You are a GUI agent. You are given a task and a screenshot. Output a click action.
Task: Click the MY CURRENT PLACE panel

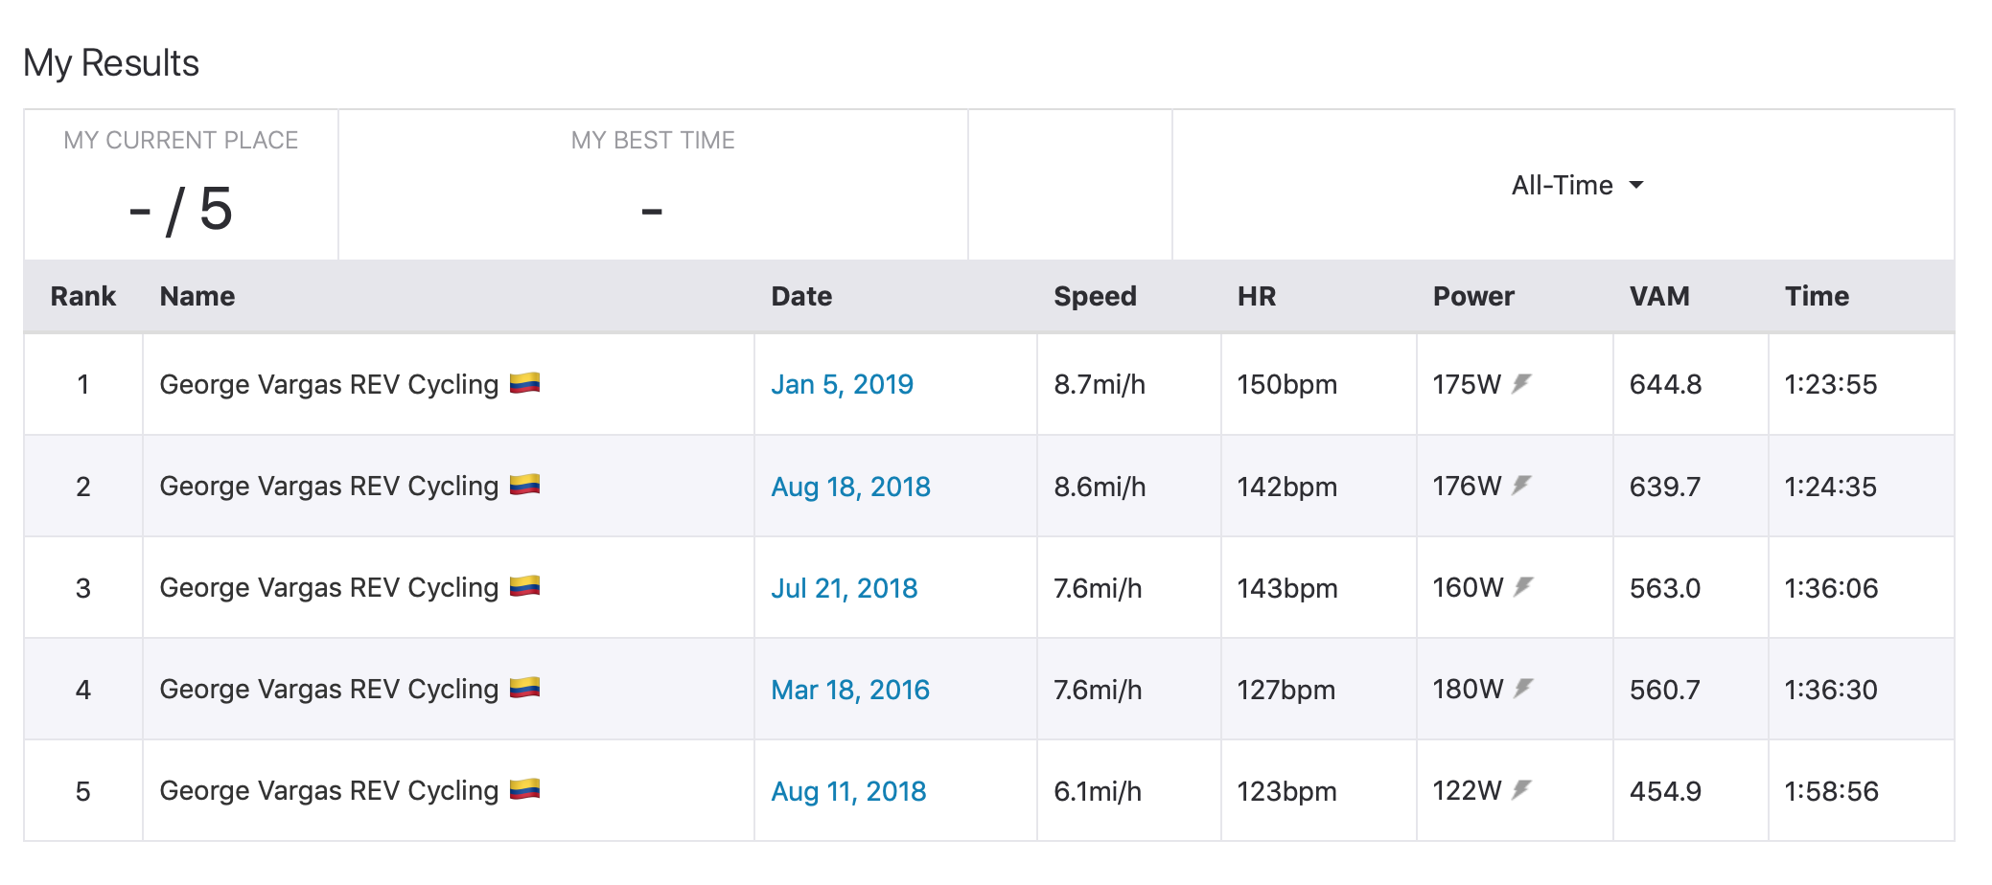click(x=181, y=184)
